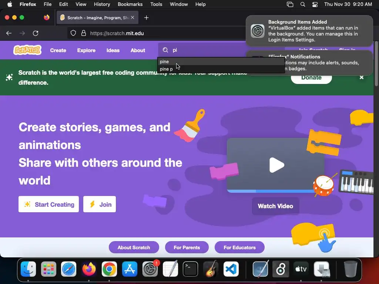The image size is (379, 284).
Task: Open the Apple menu
Action: pyautogui.click(x=10, y=4)
